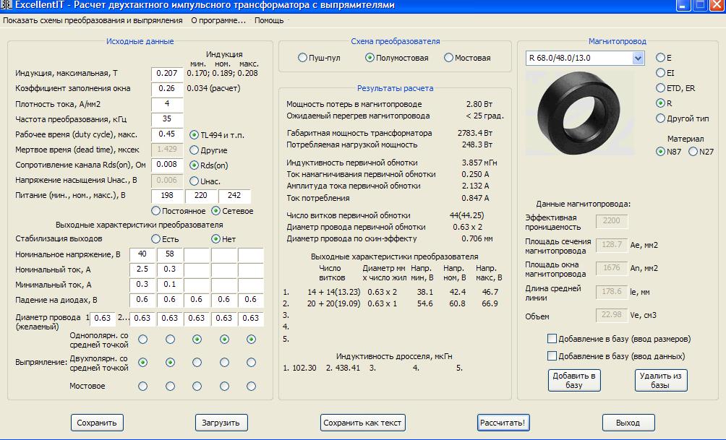
Task: Choose 'Другой тип' core option
Action: [x=660, y=118]
